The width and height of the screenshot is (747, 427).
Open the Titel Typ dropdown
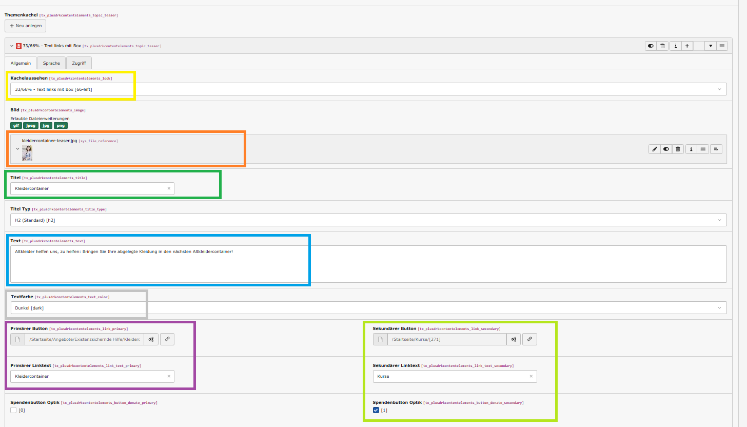[x=368, y=220]
